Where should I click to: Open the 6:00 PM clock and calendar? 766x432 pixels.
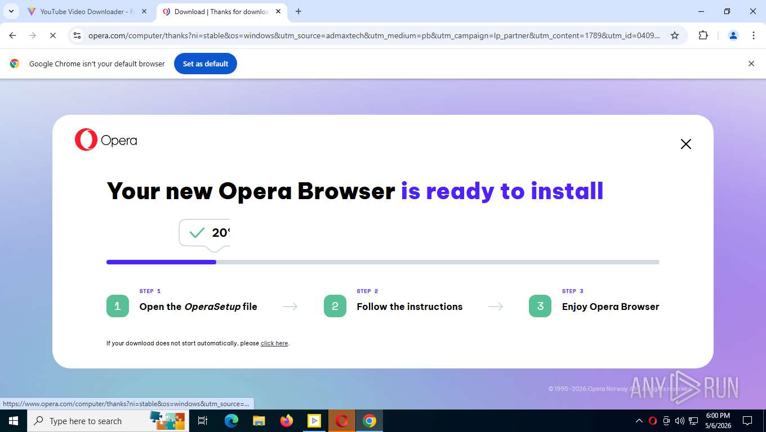(718, 421)
